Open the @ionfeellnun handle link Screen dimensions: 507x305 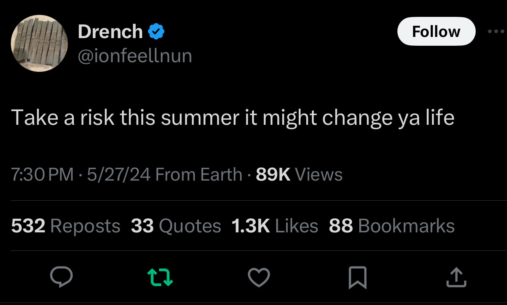coord(134,56)
